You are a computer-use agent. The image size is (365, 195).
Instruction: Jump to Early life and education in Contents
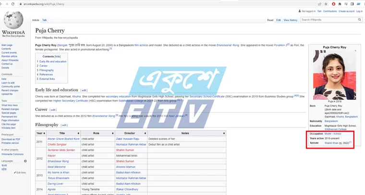coord(53,61)
